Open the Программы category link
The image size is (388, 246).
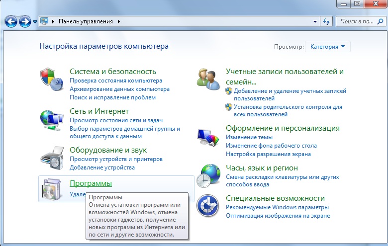91,183
